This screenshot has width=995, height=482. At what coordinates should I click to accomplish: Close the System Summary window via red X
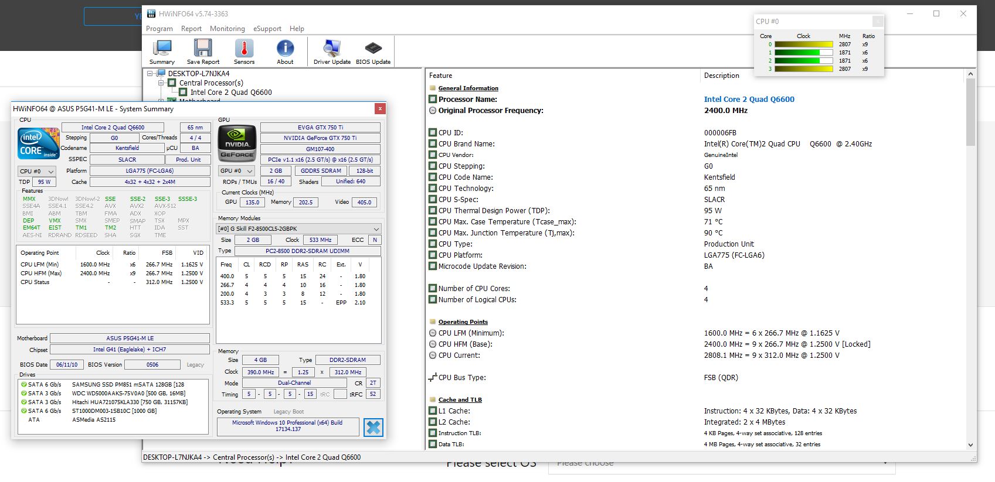(x=380, y=108)
